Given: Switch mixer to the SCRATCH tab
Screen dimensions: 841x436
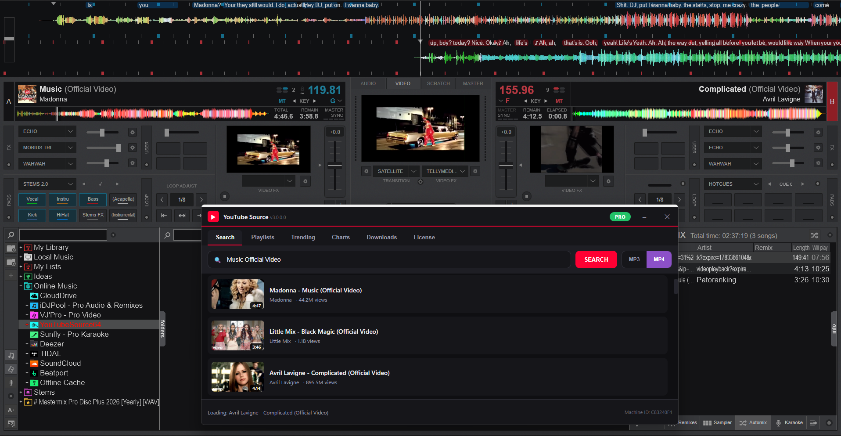Looking at the screenshot, I should pos(438,83).
